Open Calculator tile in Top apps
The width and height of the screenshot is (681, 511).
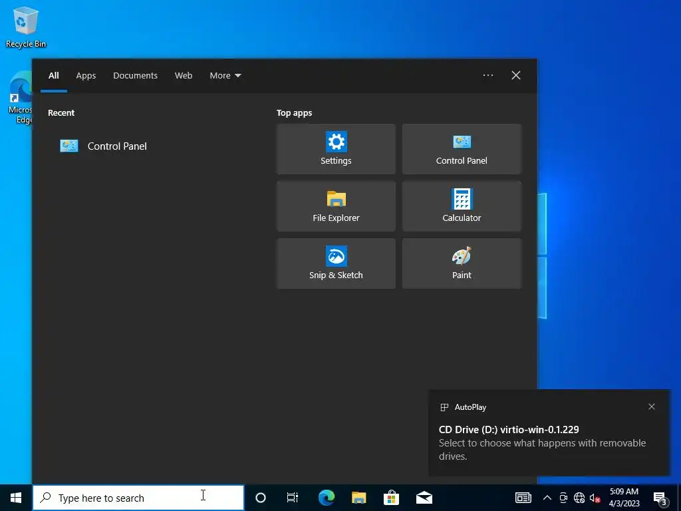[462, 206]
